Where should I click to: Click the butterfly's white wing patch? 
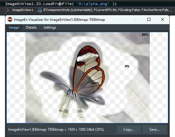coord(87,57)
